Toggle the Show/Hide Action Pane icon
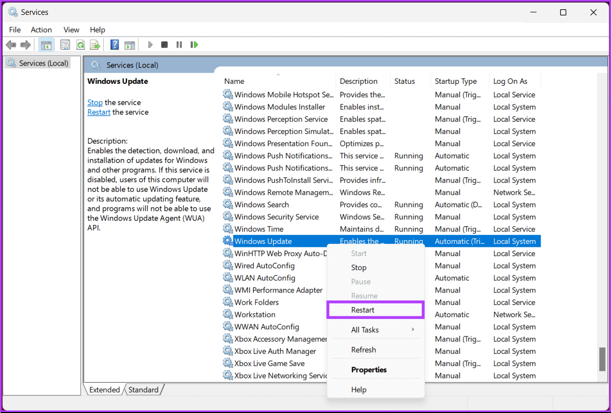The image size is (611, 413). [129, 45]
